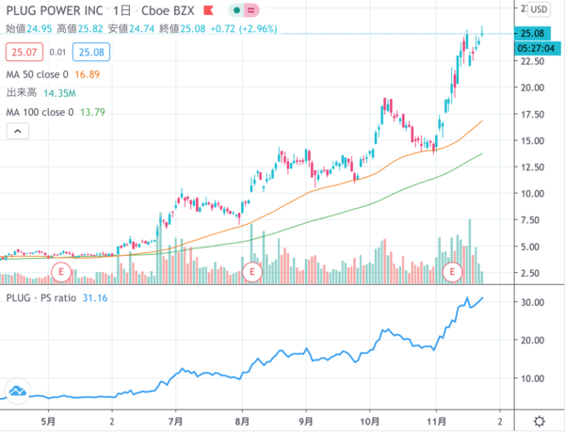This screenshot has height=432, width=565.
Task: Click the 終値 25.08 close value
Action: (183, 28)
